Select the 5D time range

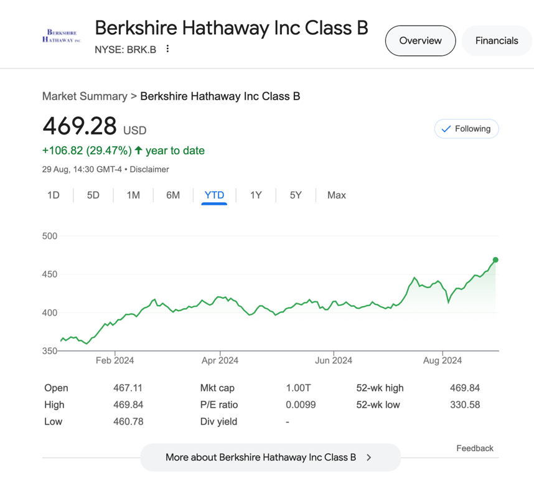(93, 195)
